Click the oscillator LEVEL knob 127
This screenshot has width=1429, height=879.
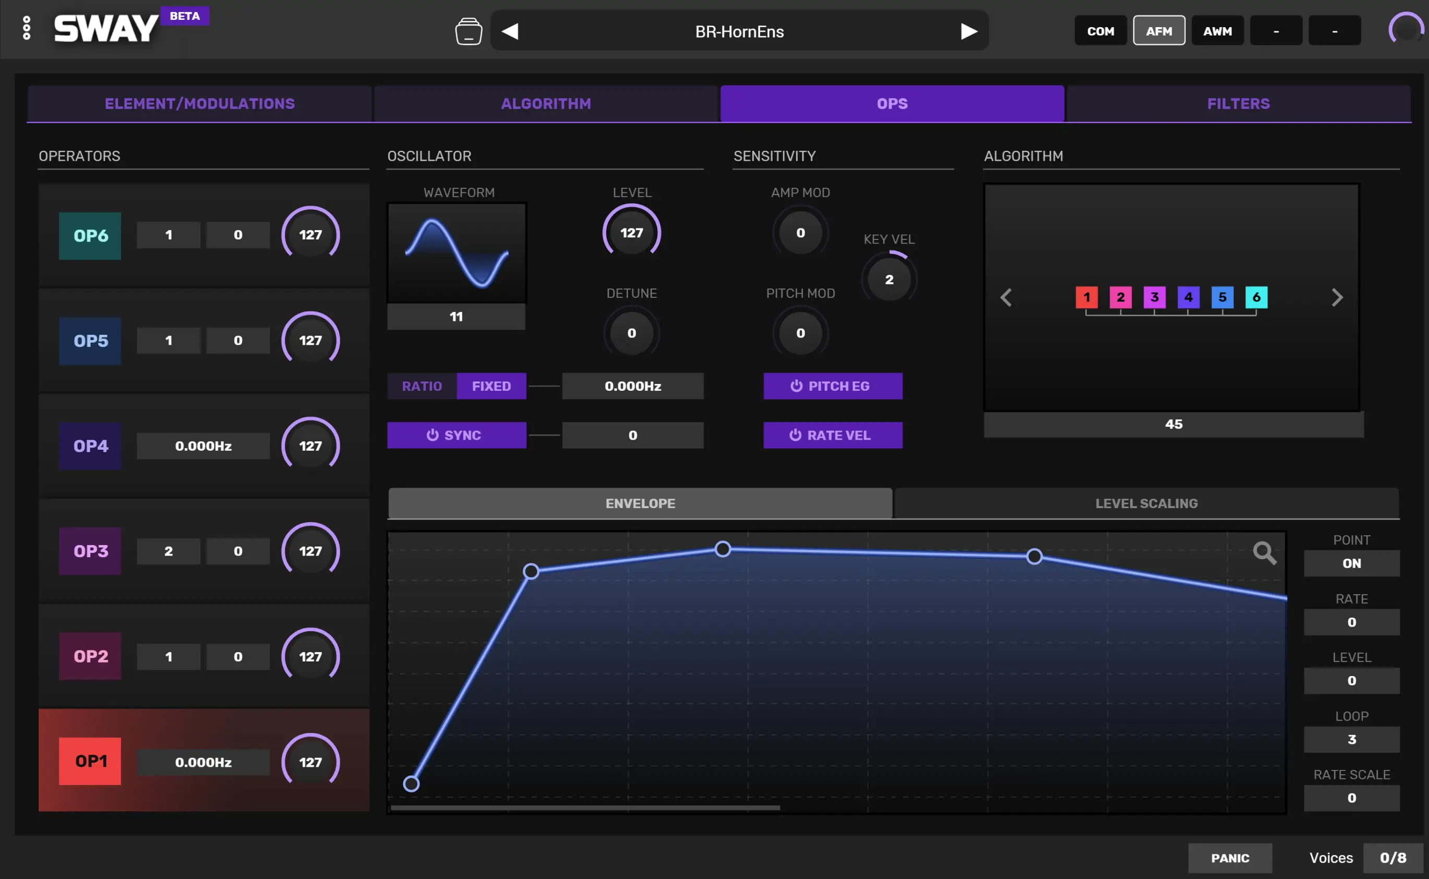(631, 233)
